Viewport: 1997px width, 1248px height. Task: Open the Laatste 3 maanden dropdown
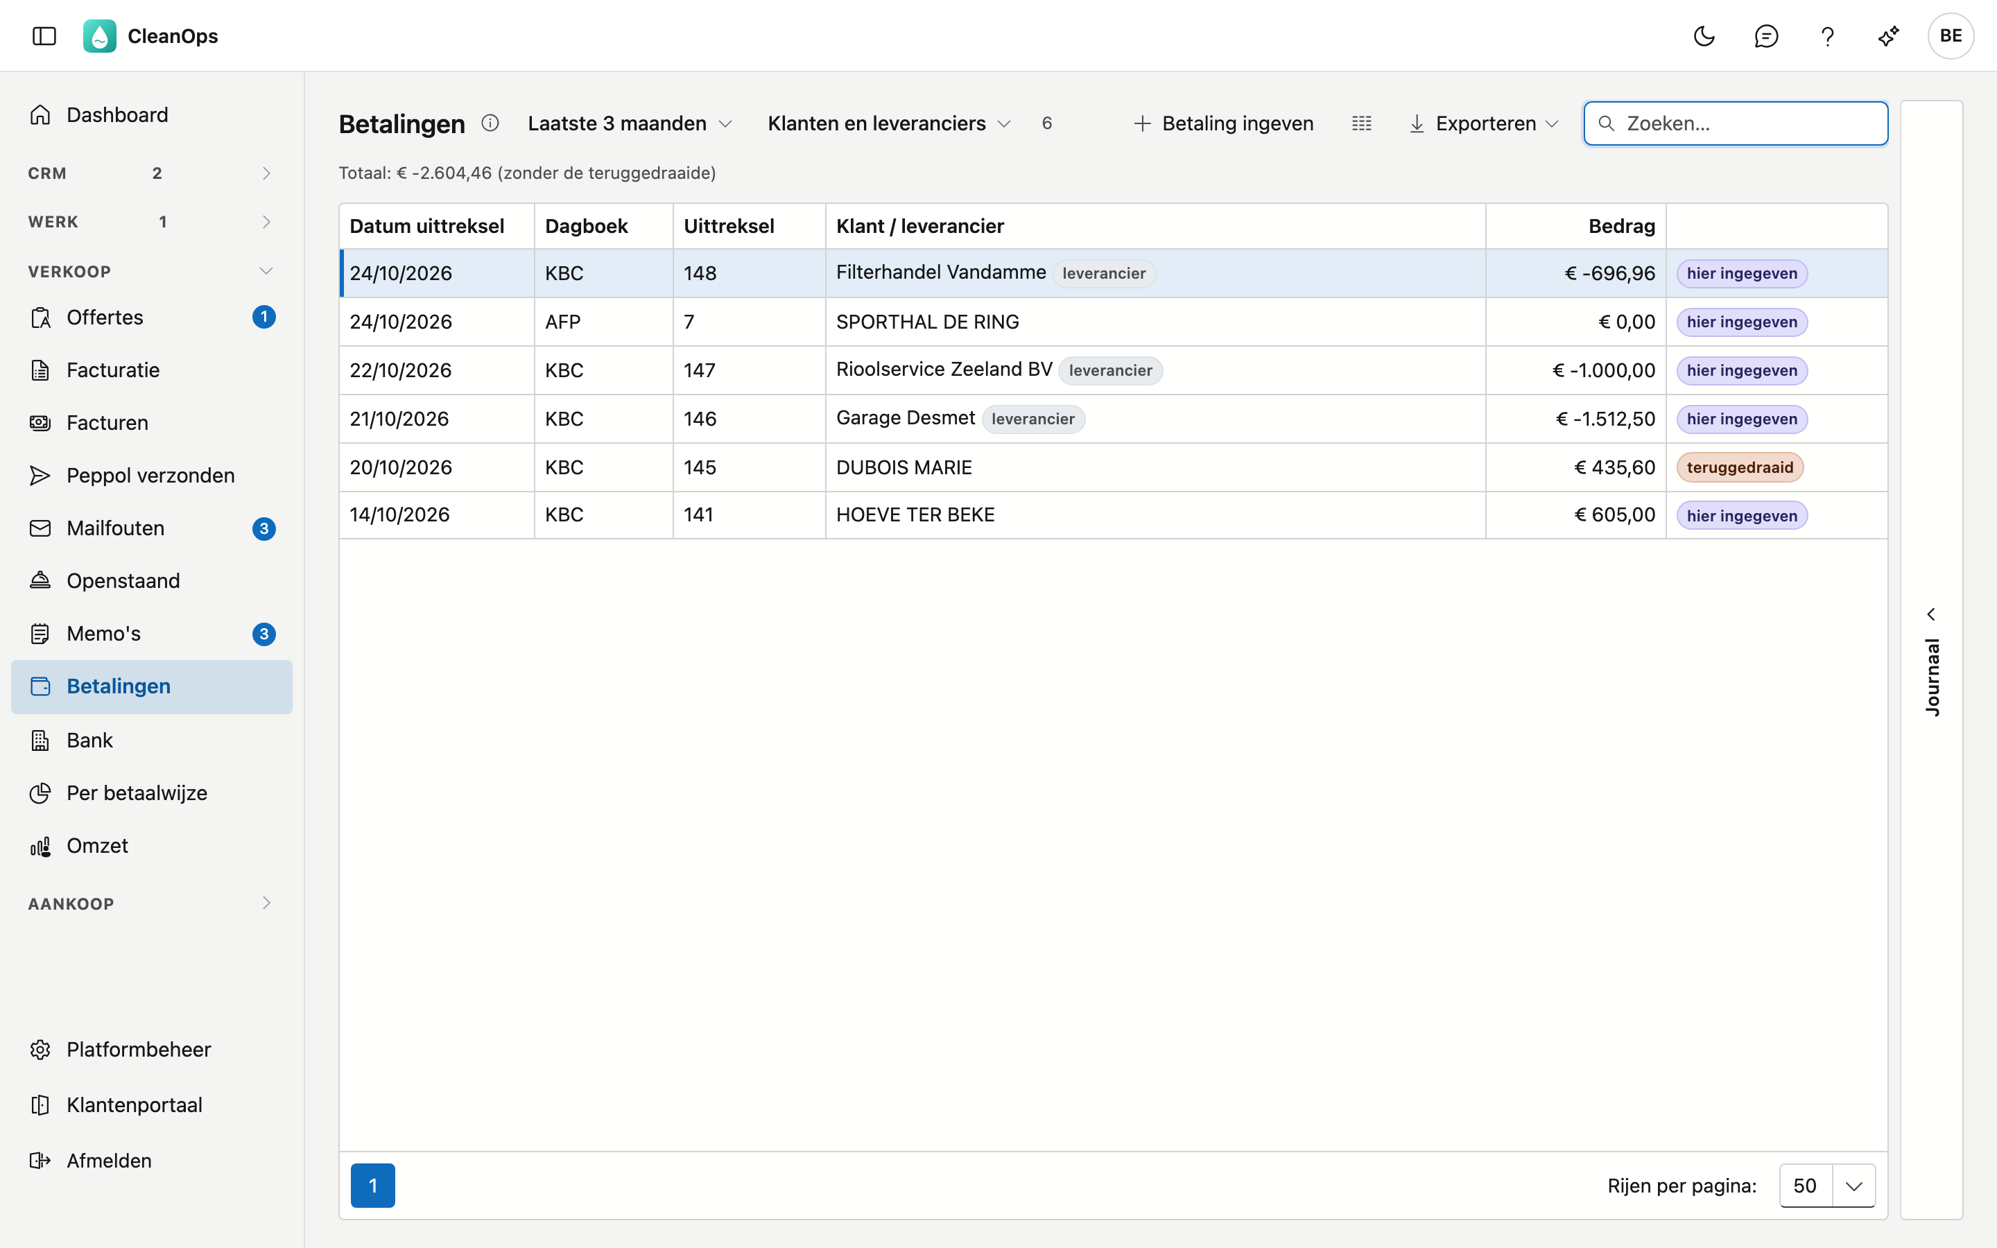click(630, 124)
